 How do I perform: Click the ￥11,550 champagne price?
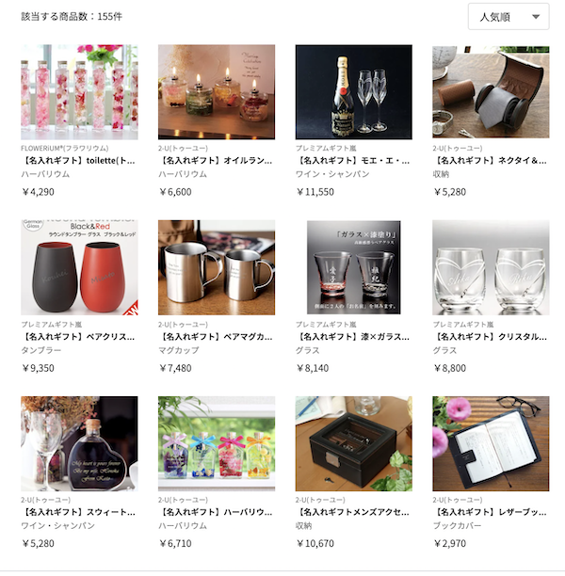click(315, 192)
